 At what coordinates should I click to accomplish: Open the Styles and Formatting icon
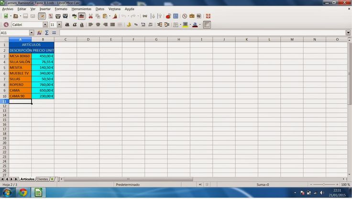[x=6, y=25]
